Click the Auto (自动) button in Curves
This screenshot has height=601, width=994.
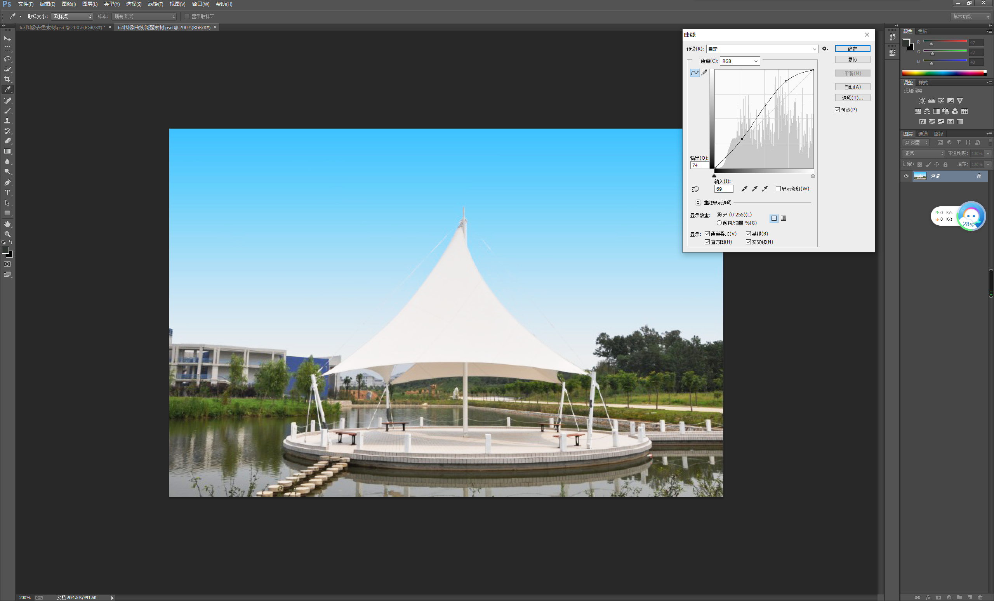(852, 87)
